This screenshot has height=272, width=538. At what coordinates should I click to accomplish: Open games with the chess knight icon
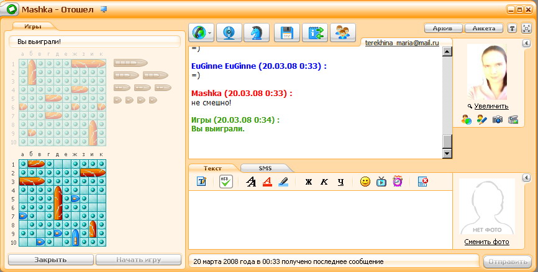coord(257,33)
